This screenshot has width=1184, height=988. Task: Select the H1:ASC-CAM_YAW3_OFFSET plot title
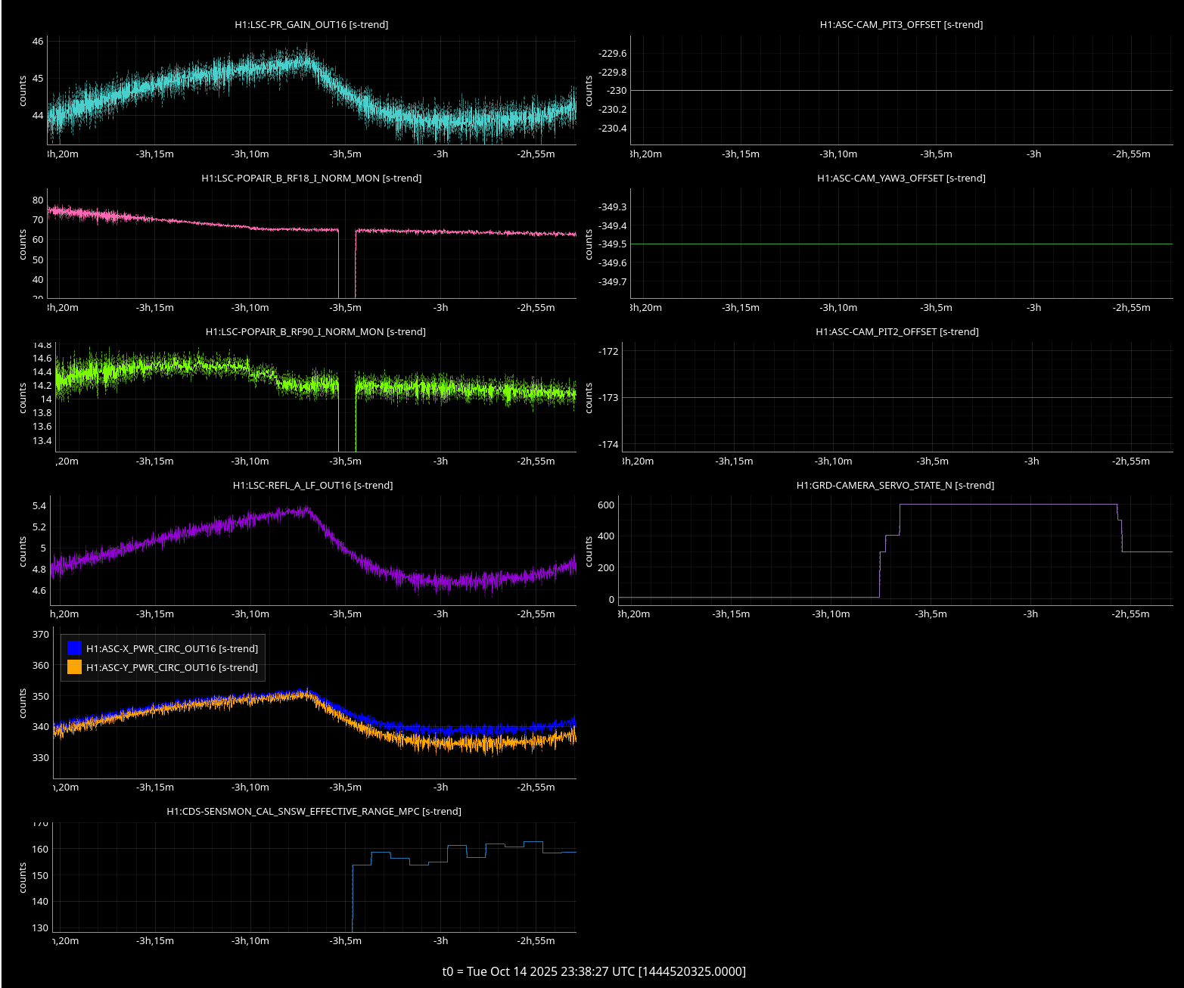pos(901,178)
